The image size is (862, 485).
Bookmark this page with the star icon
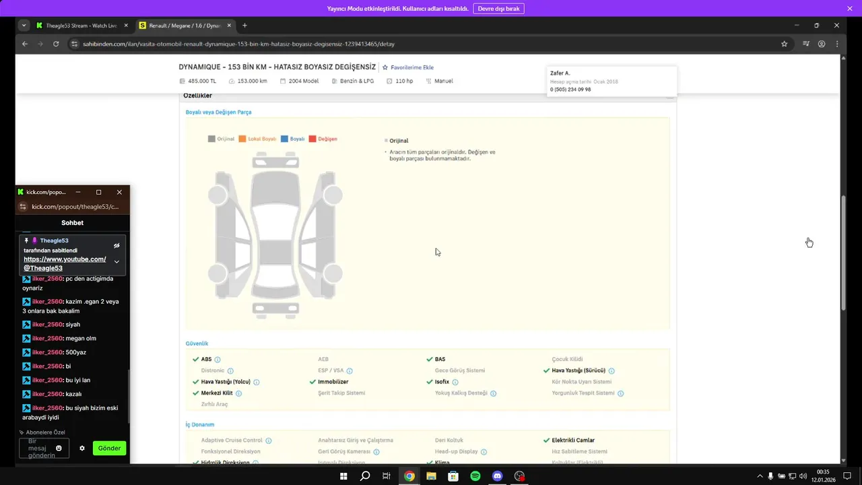click(x=784, y=44)
